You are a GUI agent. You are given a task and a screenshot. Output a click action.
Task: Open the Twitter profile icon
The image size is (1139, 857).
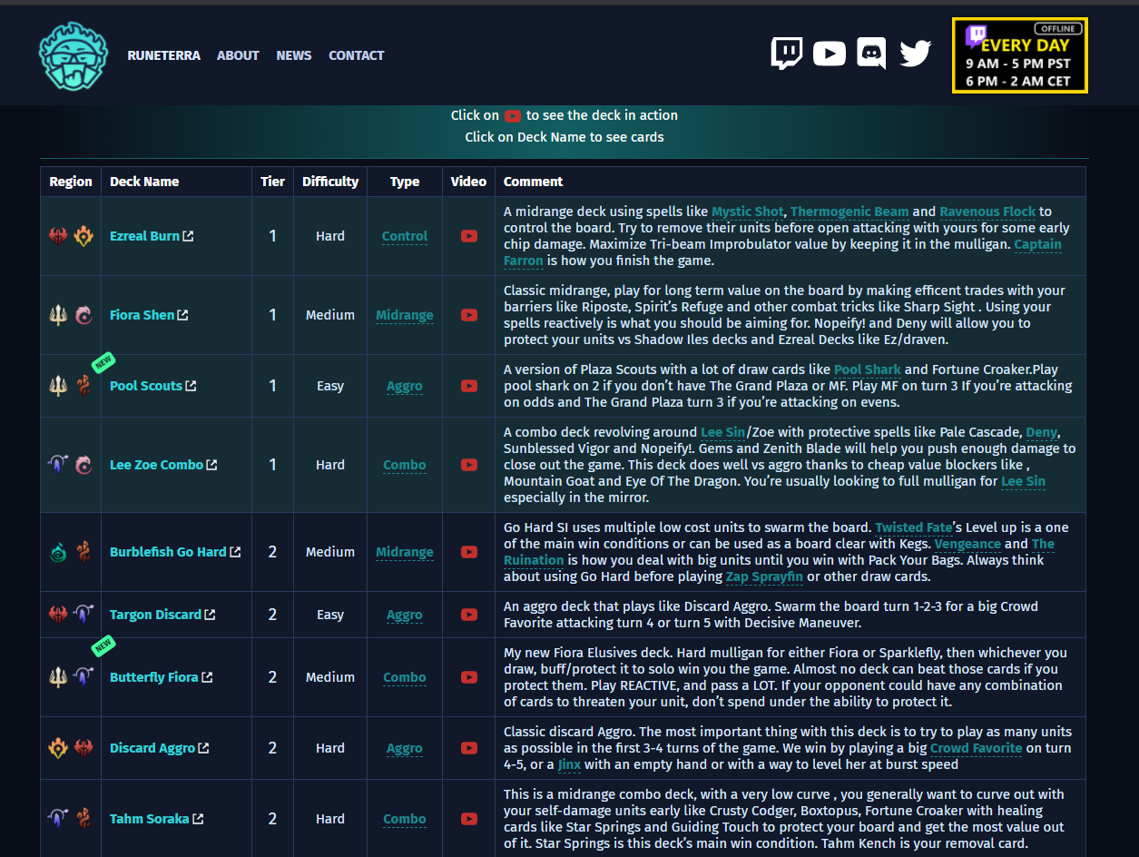[x=916, y=54]
